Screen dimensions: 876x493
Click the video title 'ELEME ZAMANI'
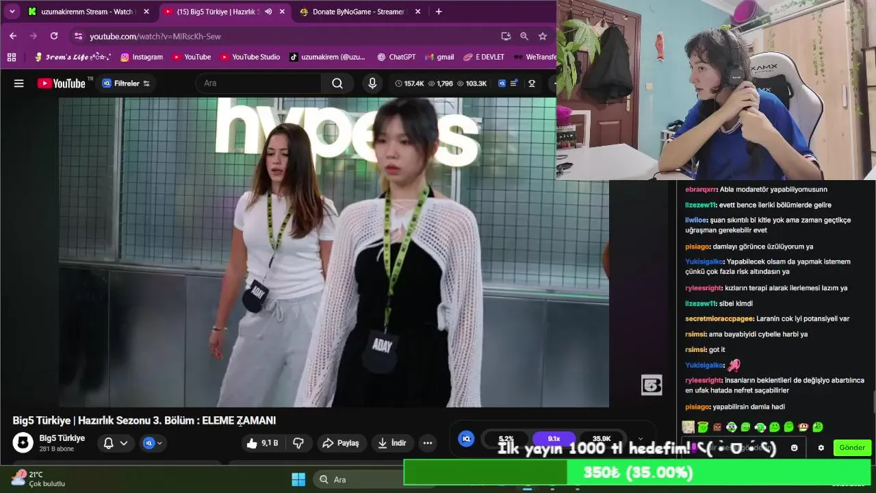click(x=239, y=420)
